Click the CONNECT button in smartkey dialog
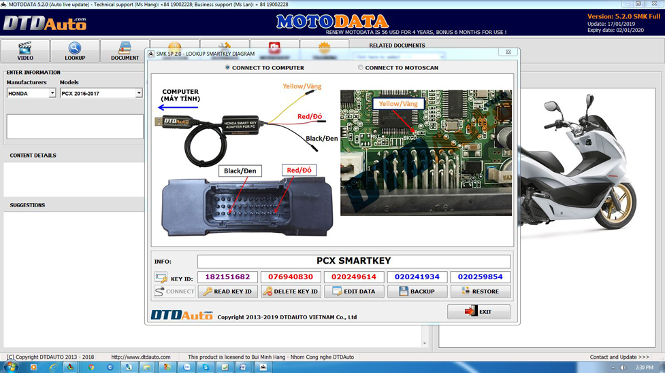This screenshot has height=373, width=665. pos(175,291)
